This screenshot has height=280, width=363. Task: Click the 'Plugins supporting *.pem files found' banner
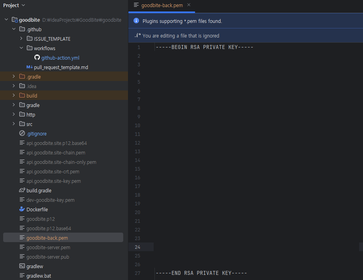246,21
